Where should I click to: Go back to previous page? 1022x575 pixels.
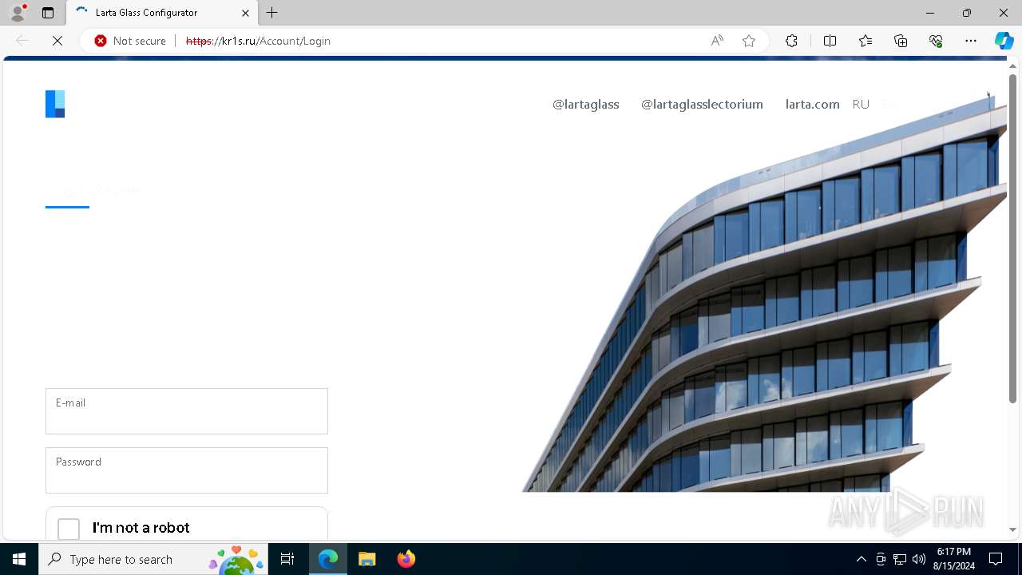pyautogui.click(x=22, y=41)
